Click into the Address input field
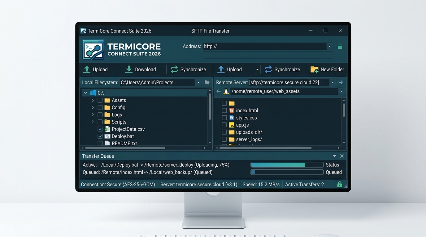The height and width of the screenshot is (237, 426). click(x=265, y=47)
